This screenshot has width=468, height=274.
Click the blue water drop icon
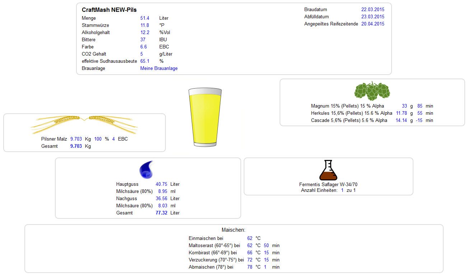147,170
